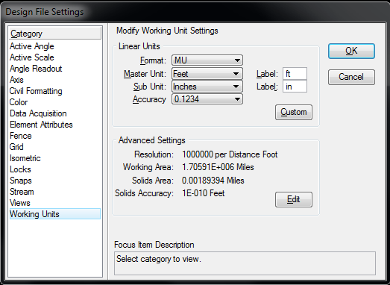390x285 pixels.
Task: Select the Fence category
Action: tap(55, 136)
